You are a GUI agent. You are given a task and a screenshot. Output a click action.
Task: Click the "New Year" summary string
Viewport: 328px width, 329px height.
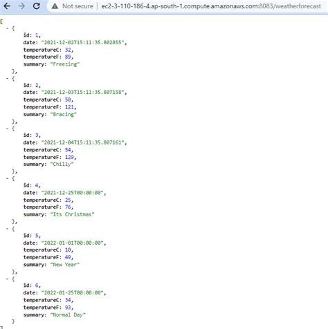pos(65,265)
